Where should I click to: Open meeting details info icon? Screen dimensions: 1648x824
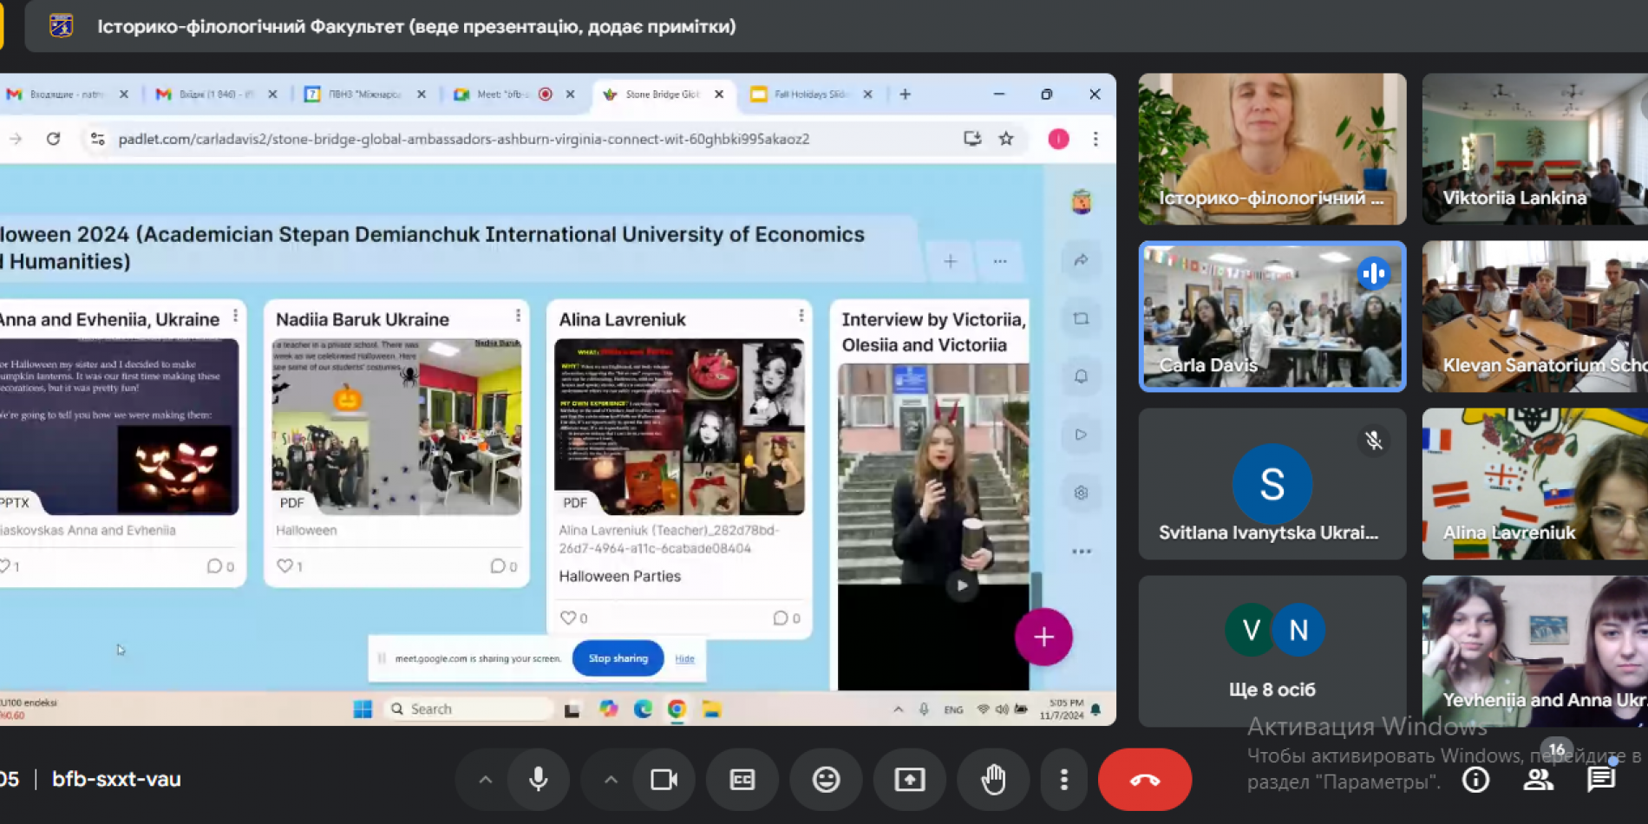point(1475,779)
